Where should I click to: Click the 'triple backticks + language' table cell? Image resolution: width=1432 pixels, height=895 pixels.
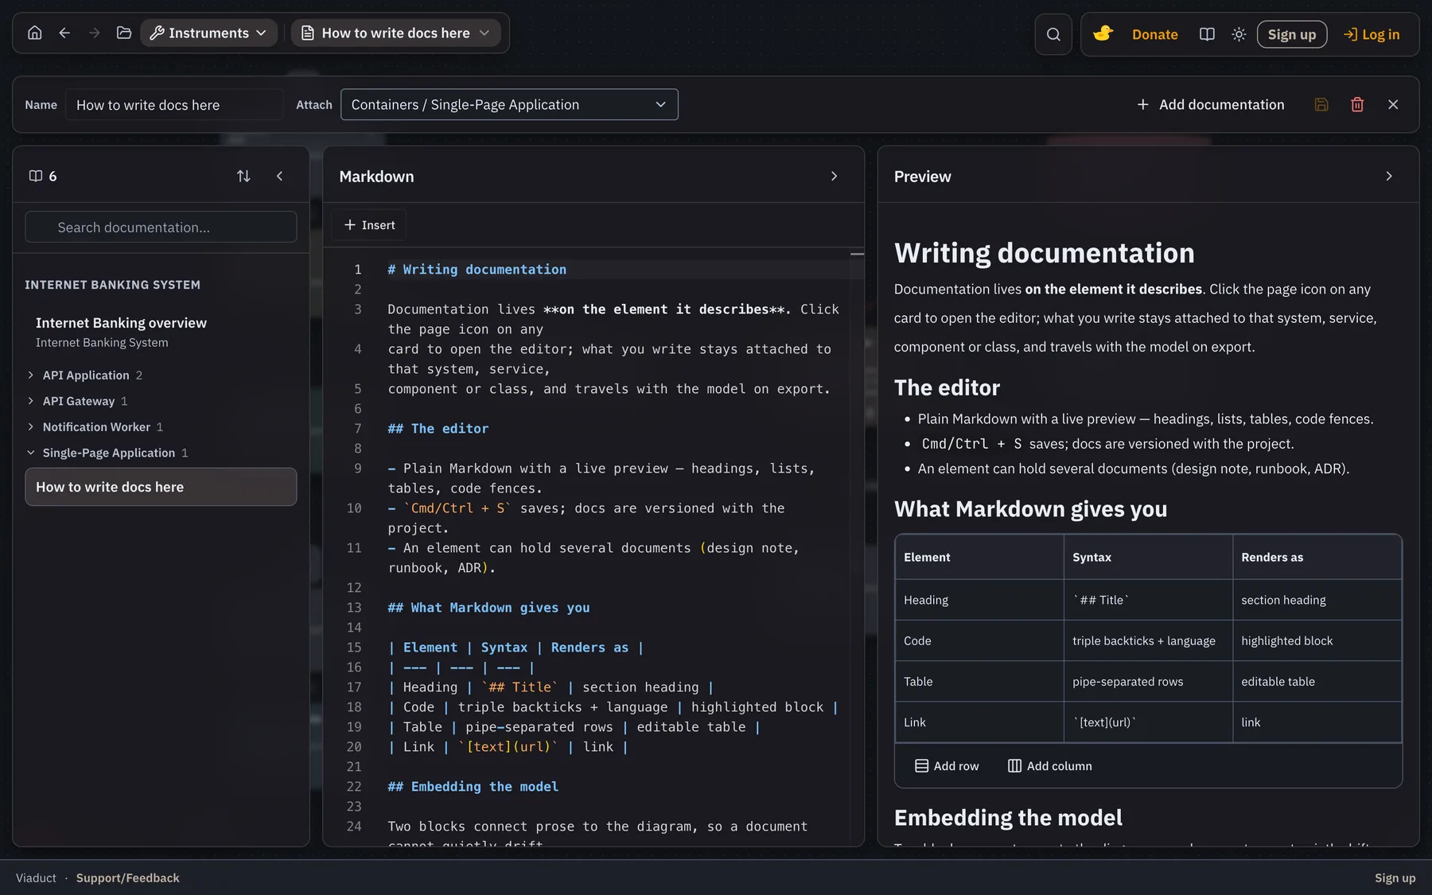tap(1148, 640)
